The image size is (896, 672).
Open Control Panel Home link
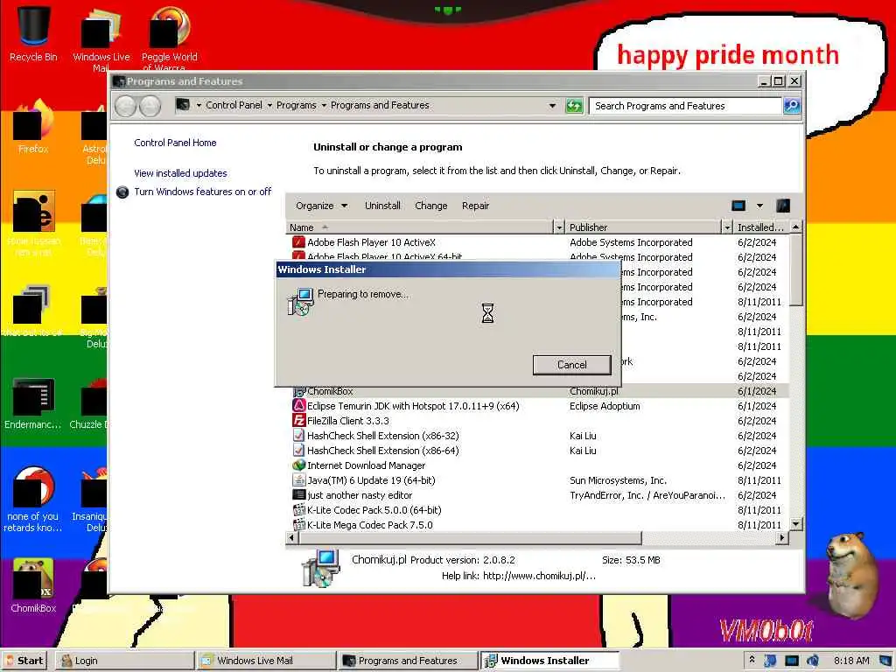tap(175, 143)
